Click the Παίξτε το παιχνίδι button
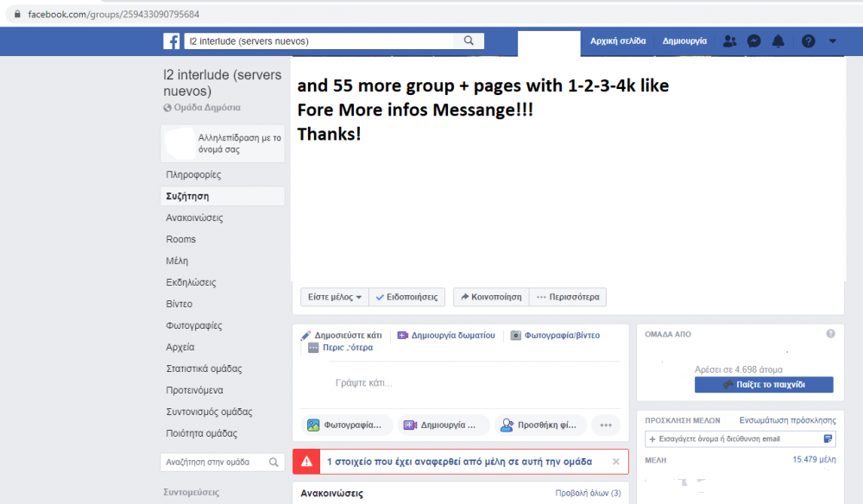Viewport: 863px width, 504px height. [764, 385]
